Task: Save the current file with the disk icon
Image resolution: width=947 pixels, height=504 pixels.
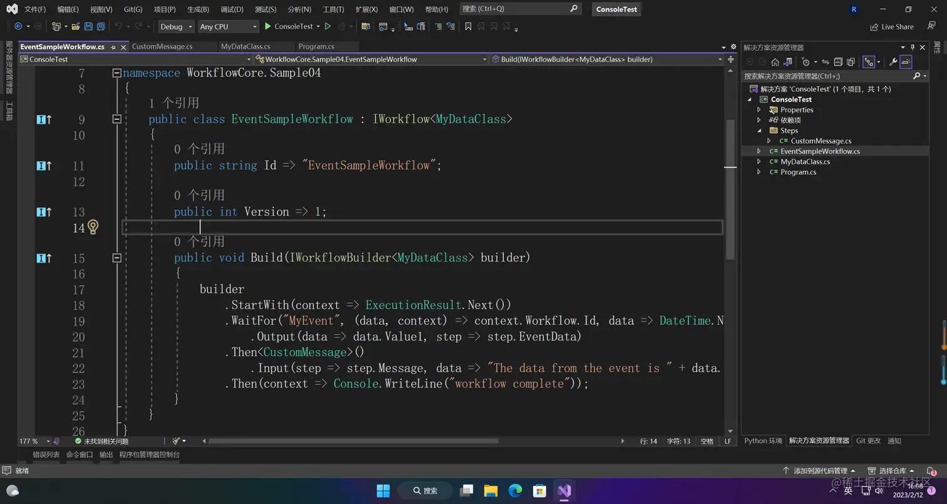Action: pyautogui.click(x=88, y=26)
